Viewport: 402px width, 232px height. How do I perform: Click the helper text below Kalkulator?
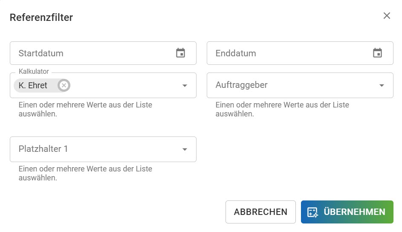[x=85, y=109]
